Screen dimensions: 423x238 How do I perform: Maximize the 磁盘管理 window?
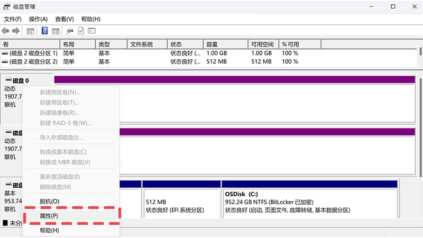[393, 6]
